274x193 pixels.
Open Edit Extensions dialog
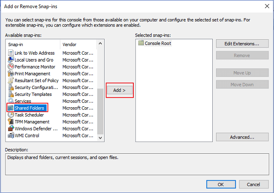[242, 44]
